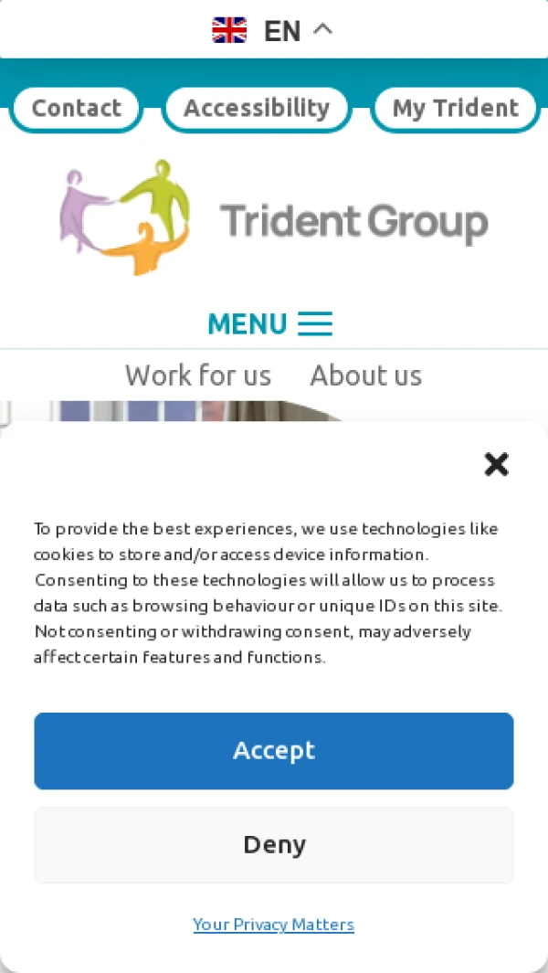Screen dimensions: 548x973
Task: Click the cookie consent description text
Action: pyautogui.click(x=268, y=593)
